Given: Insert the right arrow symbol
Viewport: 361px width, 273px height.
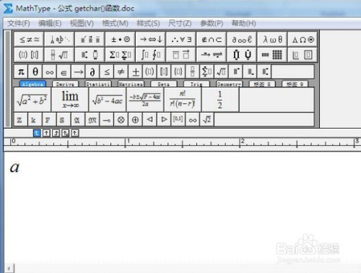Looking at the screenshot, I should [x=78, y=71].
